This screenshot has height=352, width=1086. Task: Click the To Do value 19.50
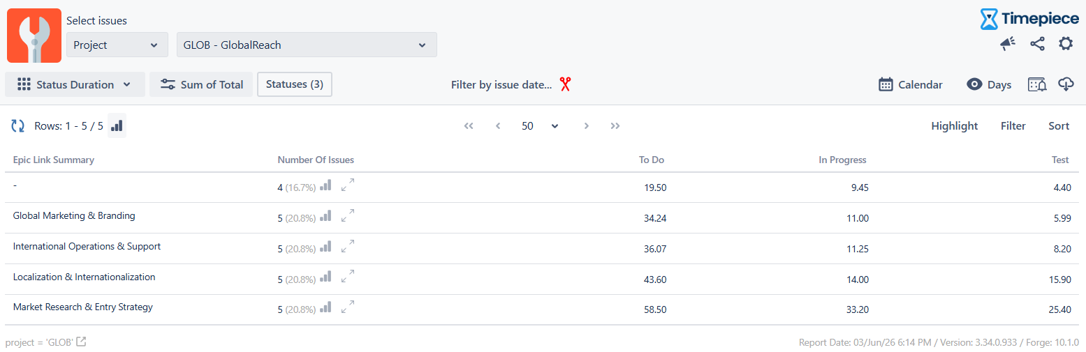point(655,188)
